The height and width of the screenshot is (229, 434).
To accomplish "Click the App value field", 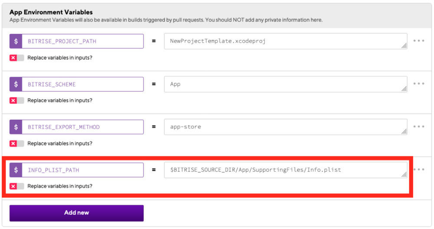I will [x=286, y=84].
